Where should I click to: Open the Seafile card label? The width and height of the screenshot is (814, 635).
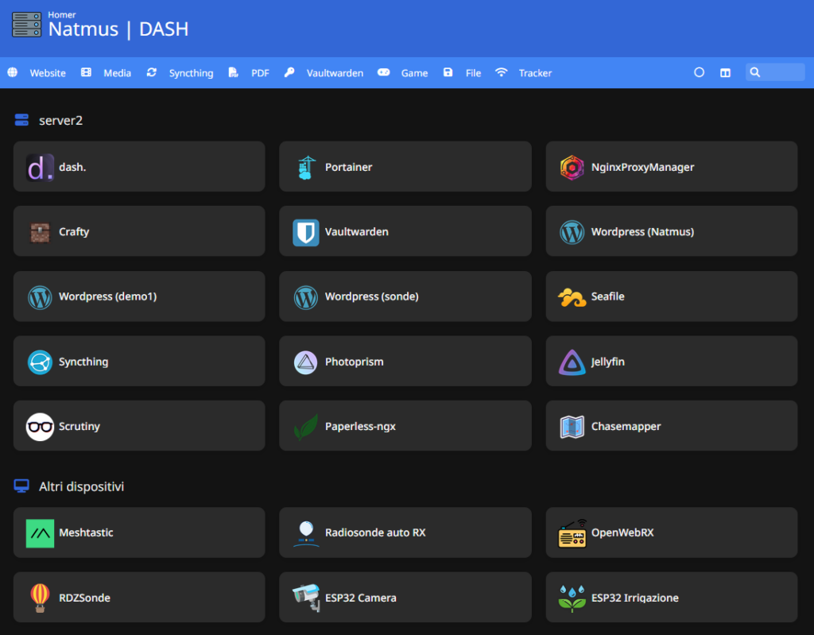pos(607,296)
